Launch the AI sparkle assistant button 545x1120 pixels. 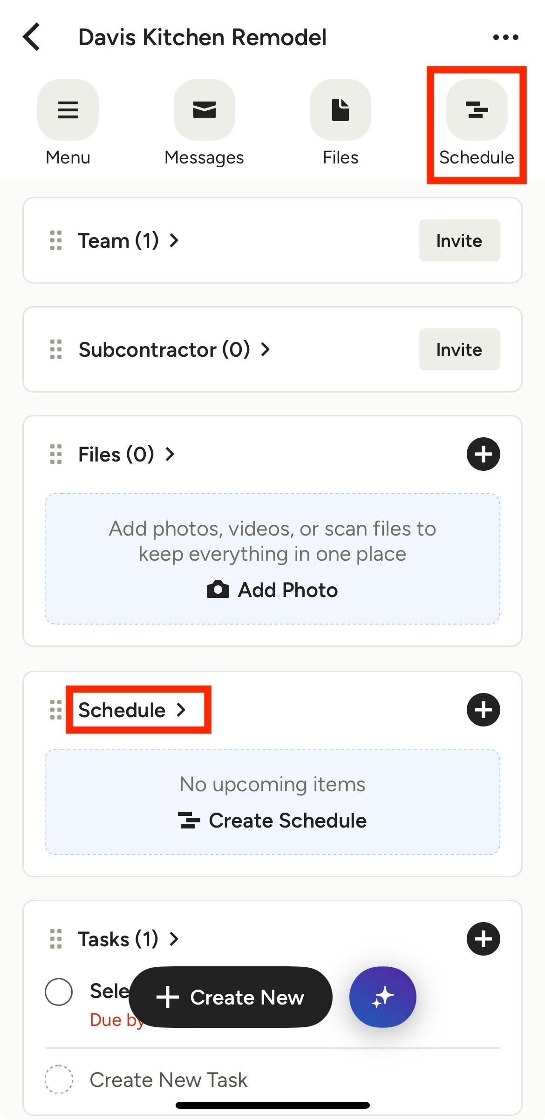point(382,997)
